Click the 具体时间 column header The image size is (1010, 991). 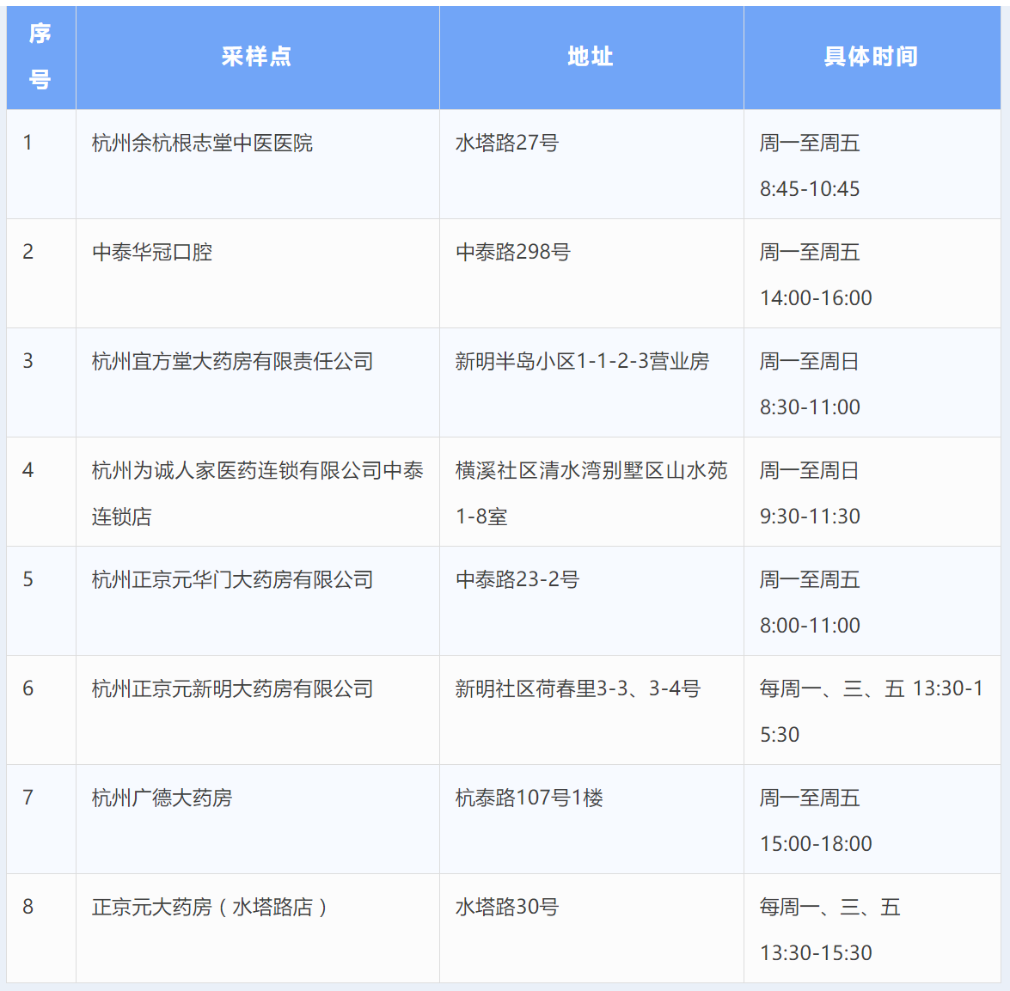(871, 57)
